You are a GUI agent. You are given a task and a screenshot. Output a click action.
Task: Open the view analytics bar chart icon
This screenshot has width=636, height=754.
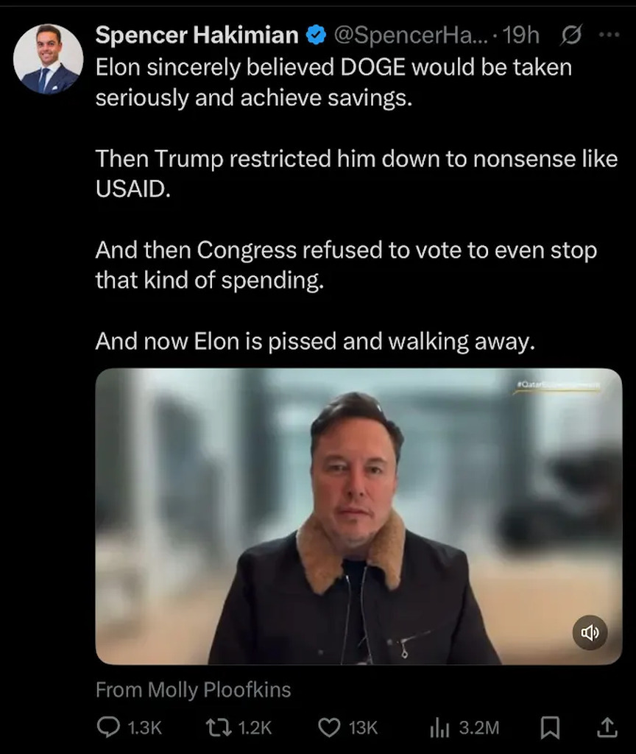click(439, 727)
